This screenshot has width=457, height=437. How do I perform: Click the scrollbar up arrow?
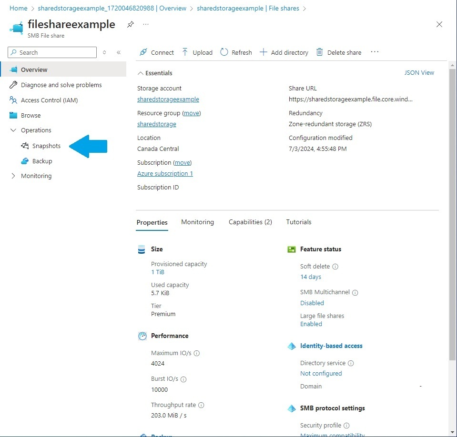[x=452, y=65]
